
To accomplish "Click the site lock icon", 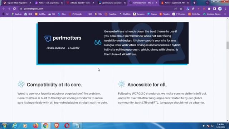I will 21,9.
